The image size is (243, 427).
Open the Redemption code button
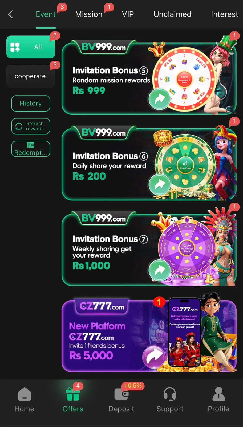pyautogui.click(x=31, y=149)
